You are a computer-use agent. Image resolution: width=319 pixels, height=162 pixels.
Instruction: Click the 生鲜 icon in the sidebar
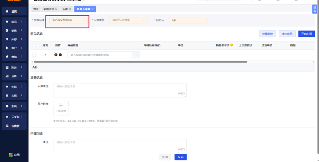point(7,87)
